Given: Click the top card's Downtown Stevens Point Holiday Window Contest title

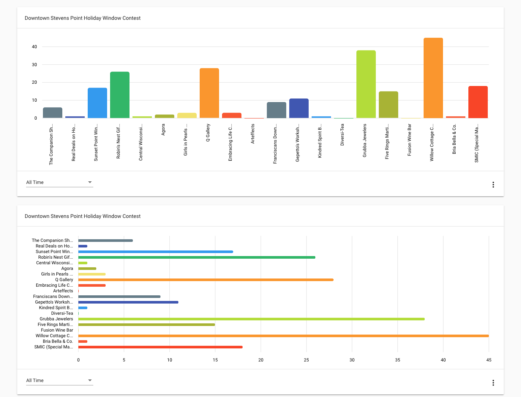Looking at the screenshot, I should (82, 18).
